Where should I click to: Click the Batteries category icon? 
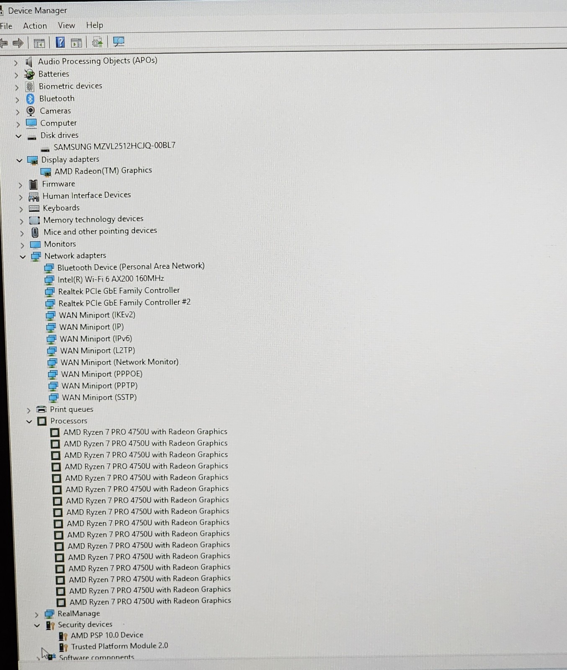pos(29,75)
